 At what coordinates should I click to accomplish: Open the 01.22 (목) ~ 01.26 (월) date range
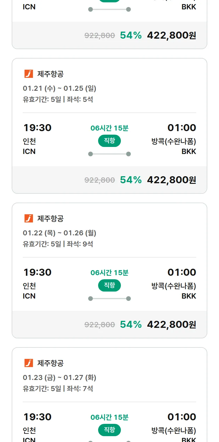pyautogui.click(x=60, y=233)
